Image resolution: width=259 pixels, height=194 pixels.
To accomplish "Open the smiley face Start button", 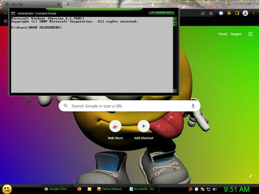I will pos(7,189).
